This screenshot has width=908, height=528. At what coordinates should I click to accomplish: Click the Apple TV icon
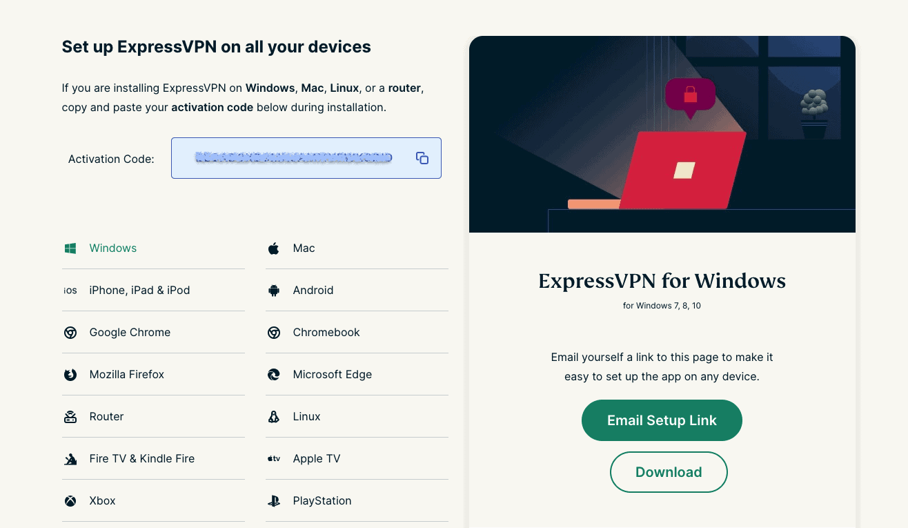[274, 459]
